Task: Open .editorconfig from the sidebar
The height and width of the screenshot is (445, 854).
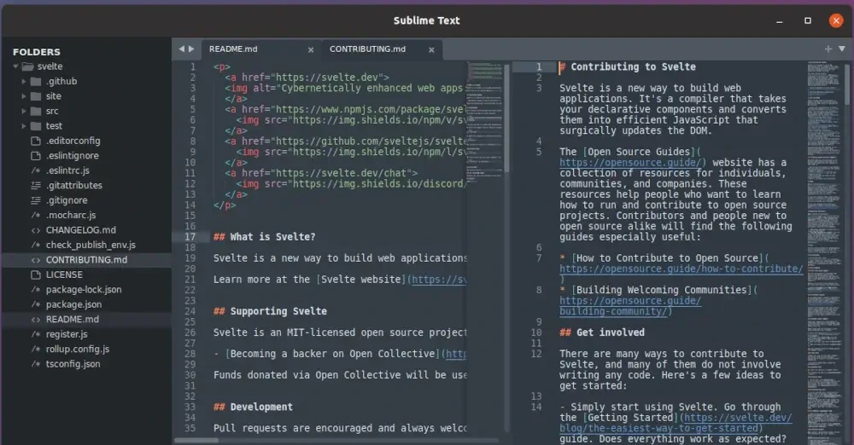Action: pyautogui.click(x=73, y=141)
